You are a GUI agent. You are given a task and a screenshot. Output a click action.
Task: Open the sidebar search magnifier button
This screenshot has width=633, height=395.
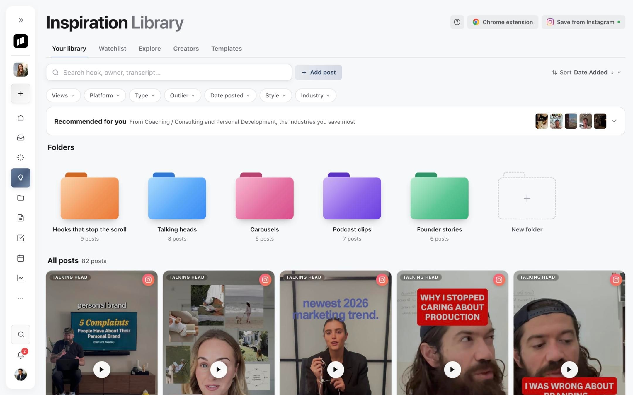click(x=21, y=334)
